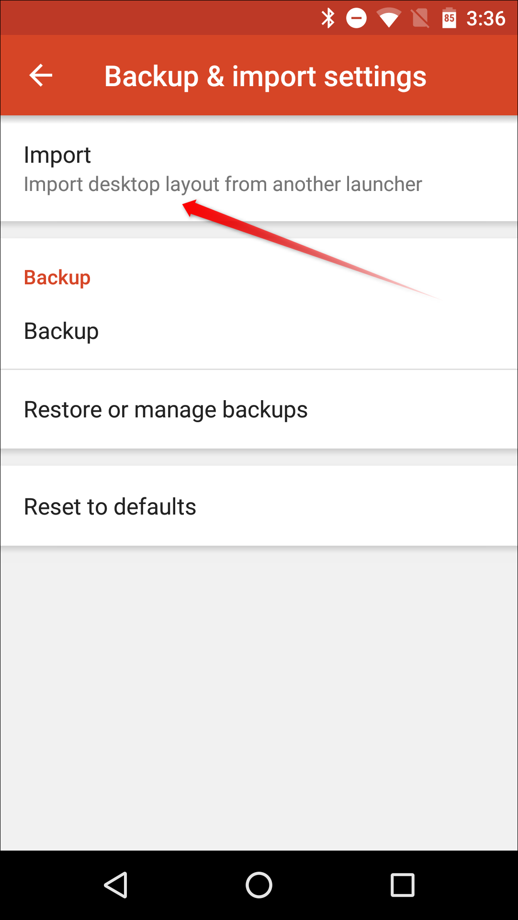
Task: Tap the divider gap between Import and Backup
Action: pos(259,230)
